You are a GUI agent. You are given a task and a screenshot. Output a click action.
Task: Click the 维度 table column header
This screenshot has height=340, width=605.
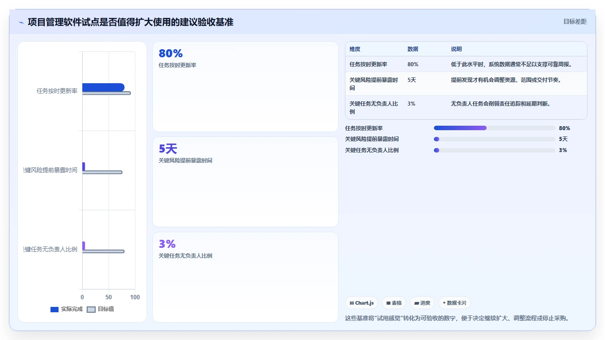pyautogui.click(x=355, y=49)
